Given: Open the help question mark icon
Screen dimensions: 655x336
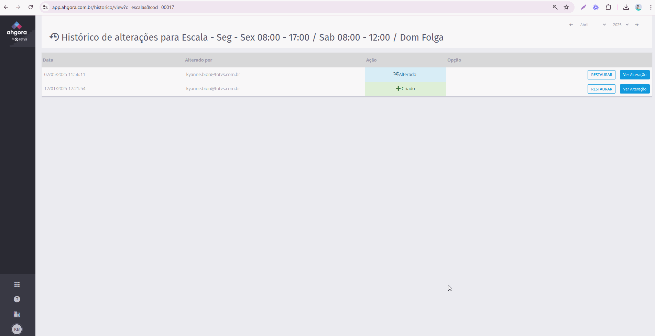Looking at the screenshot, I should pos(17,299).
